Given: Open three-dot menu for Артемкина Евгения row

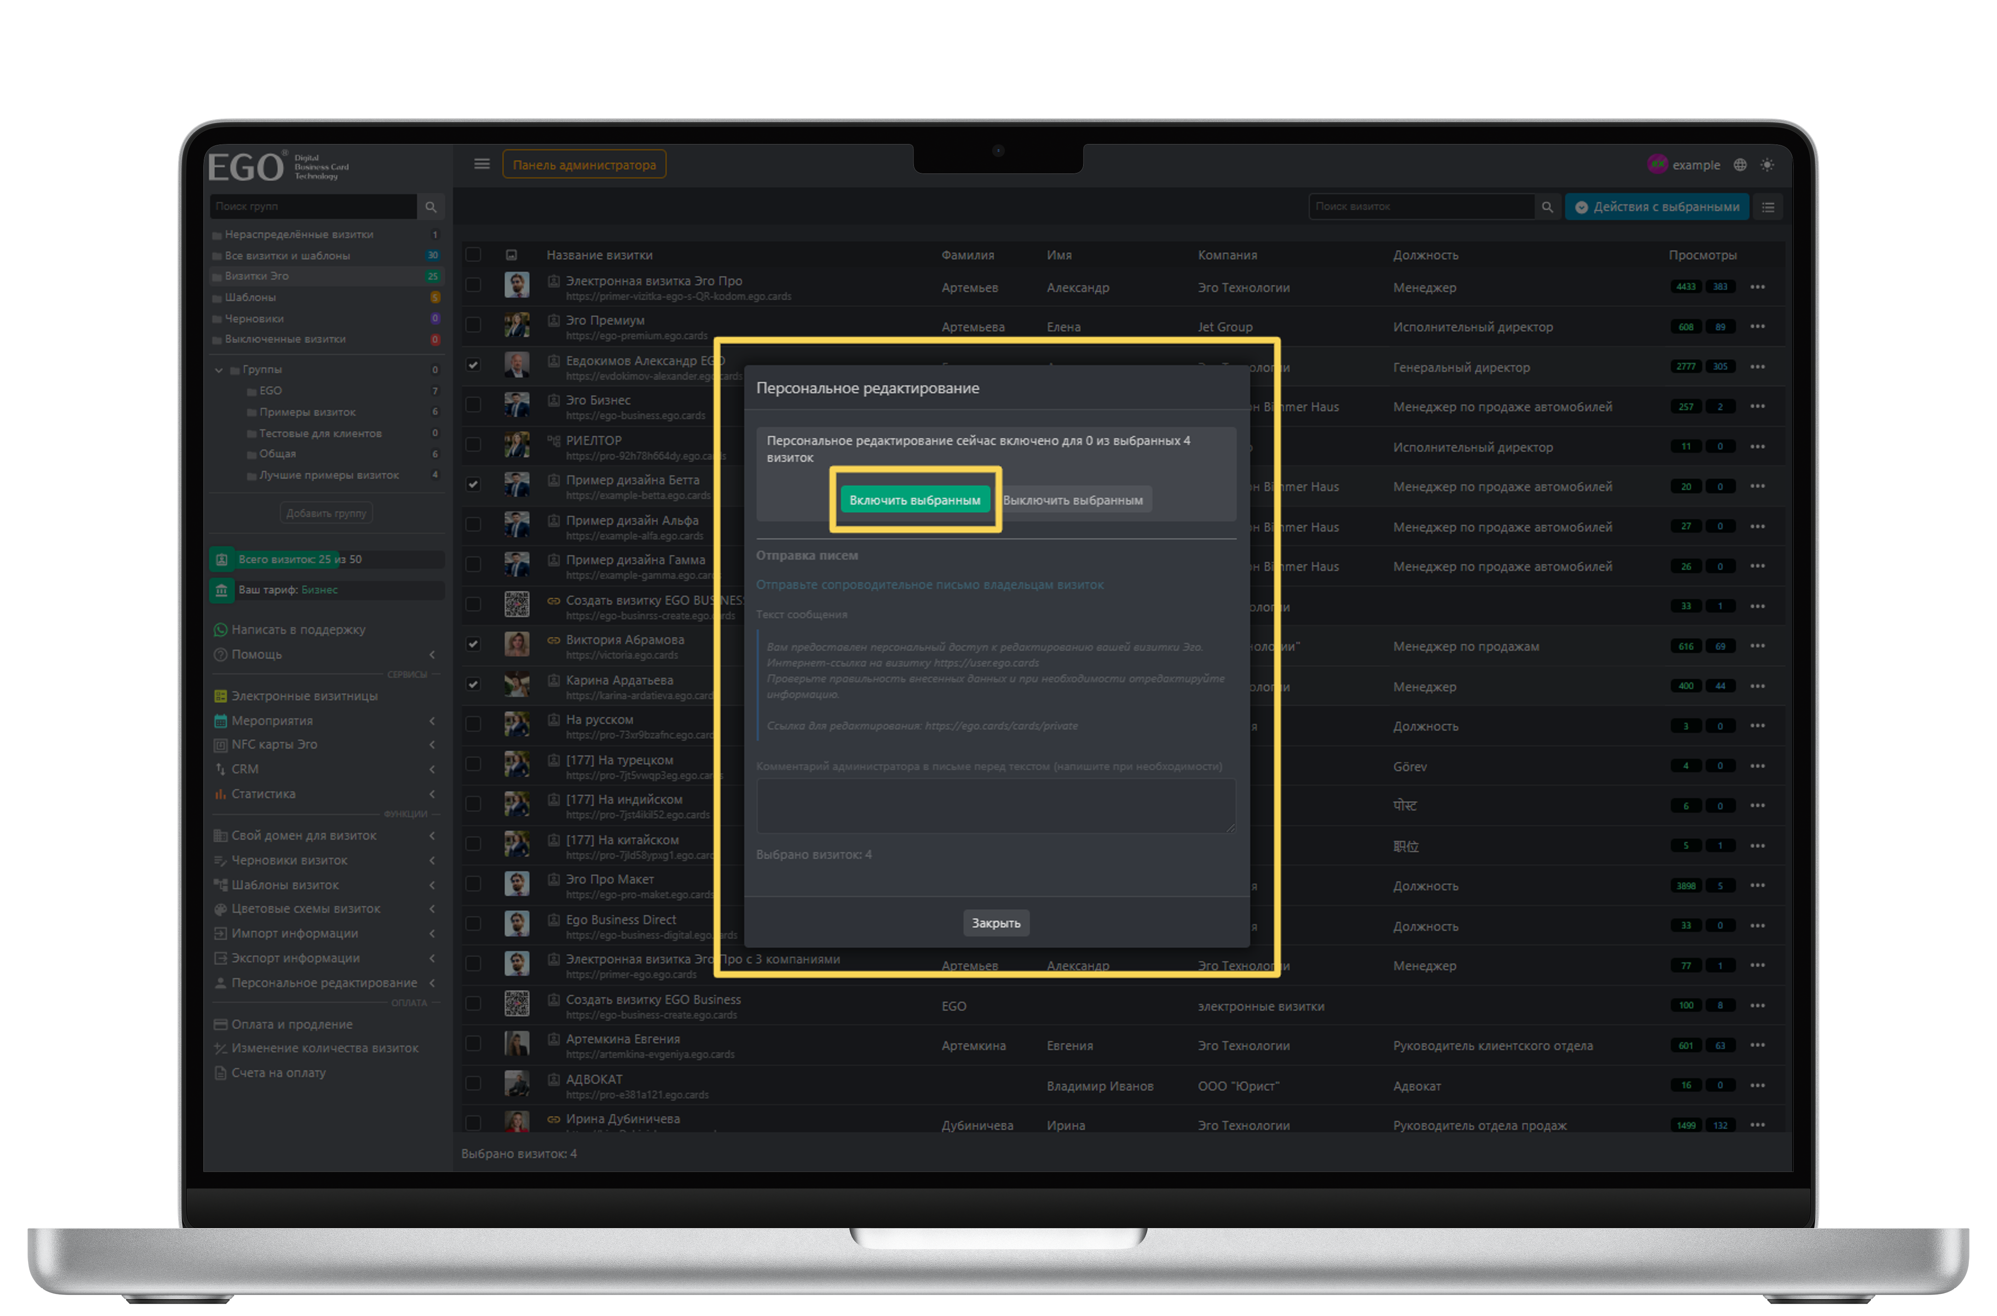Looking at the screenshot, I should pos(1758,1045).
